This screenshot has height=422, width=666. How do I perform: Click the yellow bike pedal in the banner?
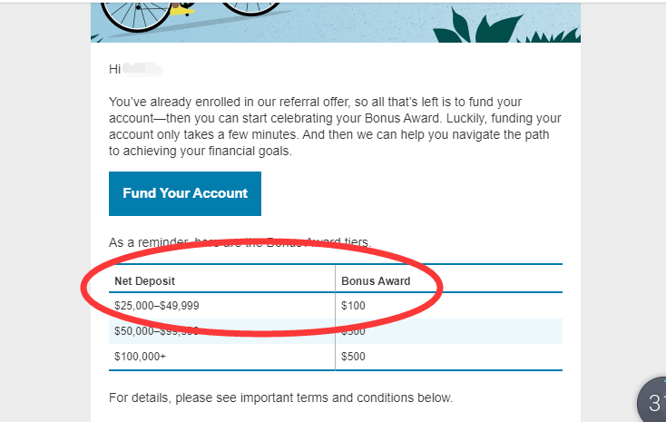tap(182, 10)
